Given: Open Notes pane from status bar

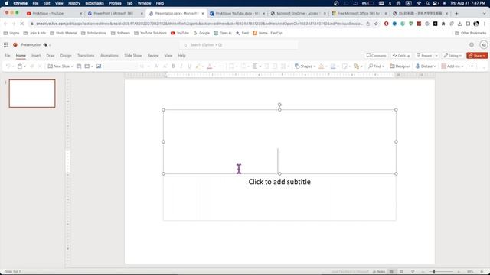Looking at the screenshot, I should click(x=379, y=272).
